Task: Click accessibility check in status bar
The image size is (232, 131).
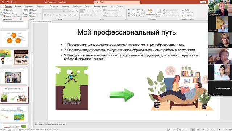Action: click(x=39, y=130)
